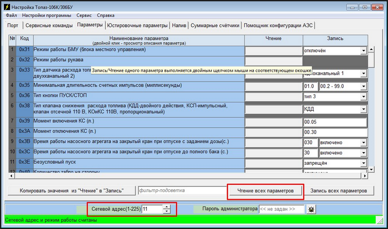Open Юстировочные параметры tab
388x229 pixels.
coord(137,26)
